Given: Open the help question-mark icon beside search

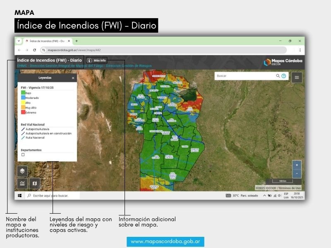Looking at the screenshot, I should tap(284, 76).
